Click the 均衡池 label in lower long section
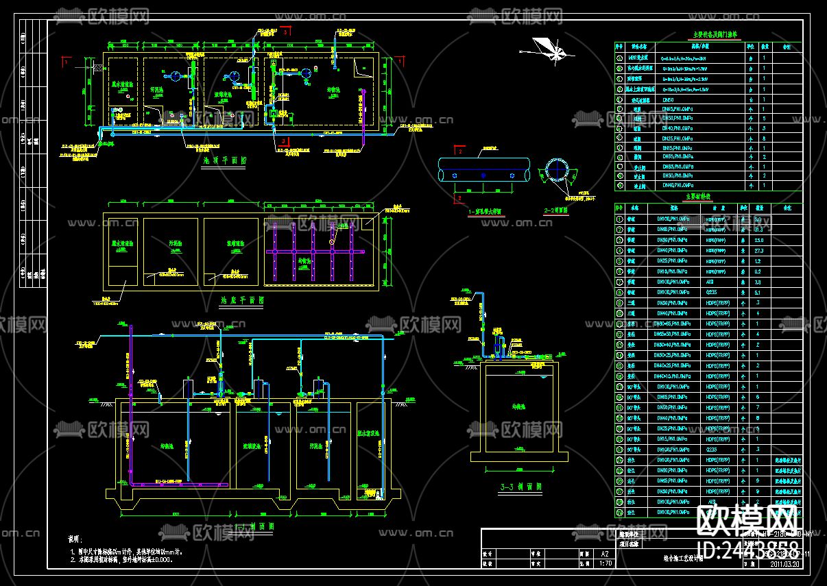Viewport: 827px width, 586px height. click(167, 446)
